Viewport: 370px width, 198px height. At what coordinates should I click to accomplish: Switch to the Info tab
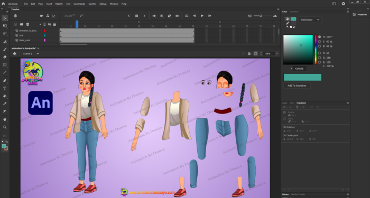point(292,103)
